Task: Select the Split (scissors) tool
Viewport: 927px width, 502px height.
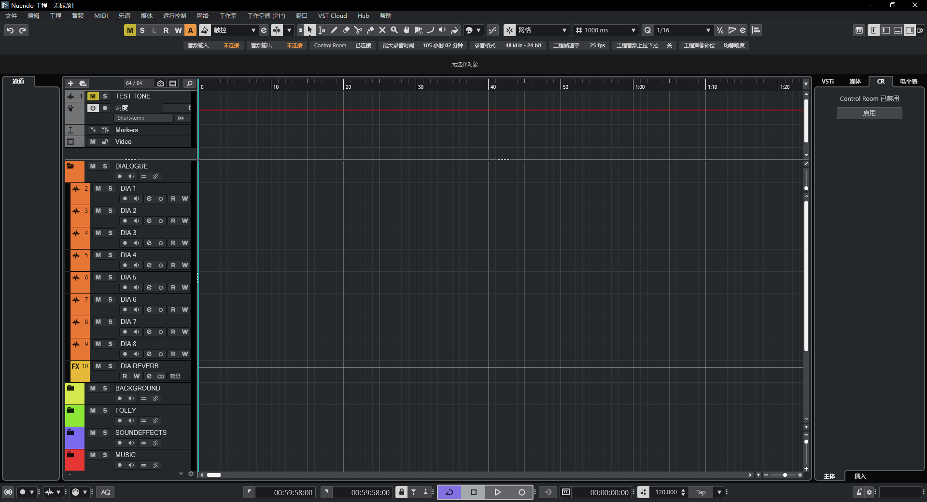Action: pos(358,30)
